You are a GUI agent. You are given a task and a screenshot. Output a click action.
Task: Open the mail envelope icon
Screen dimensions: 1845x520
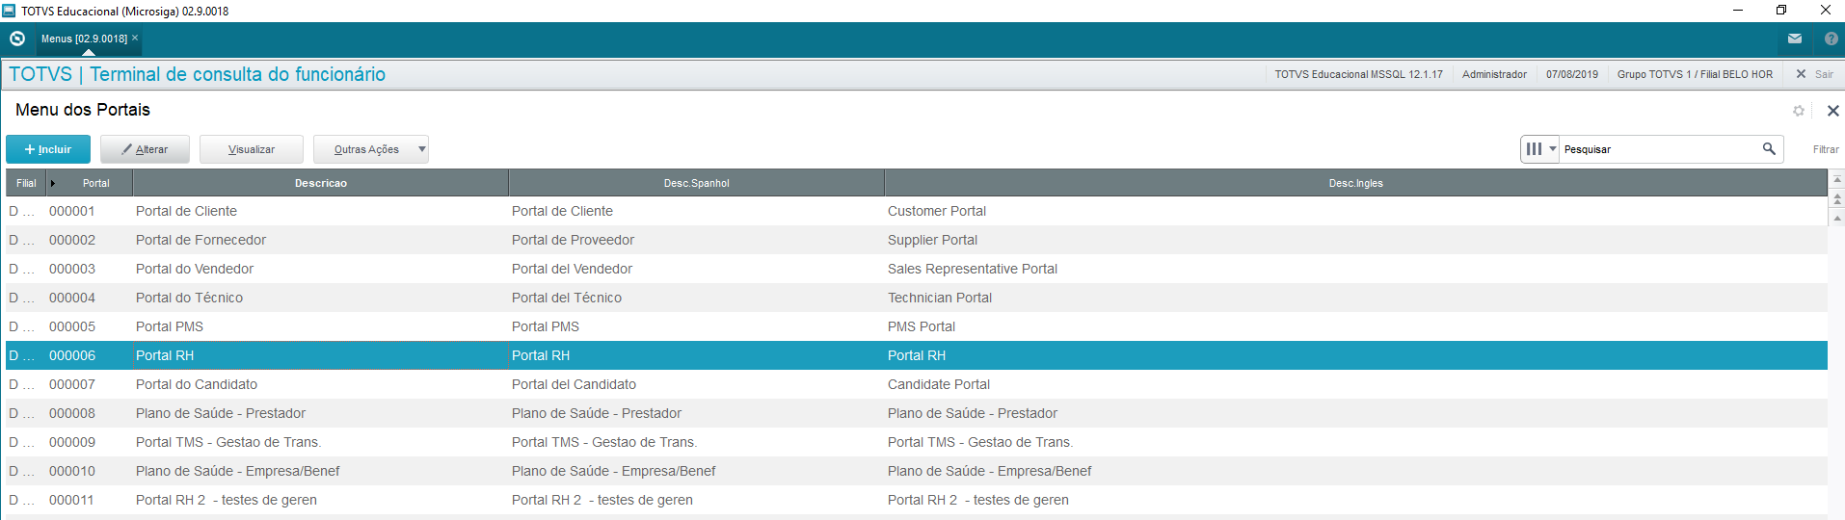point(1795,39)
